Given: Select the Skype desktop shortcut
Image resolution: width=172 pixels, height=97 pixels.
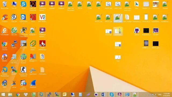Looking at the screenshot, I should [23, 5].
